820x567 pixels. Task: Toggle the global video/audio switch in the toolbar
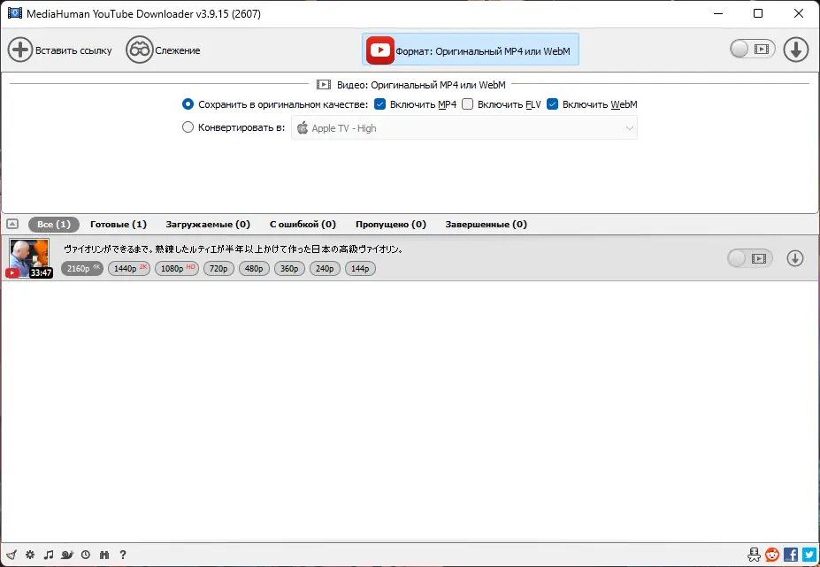tap(753, 50)
